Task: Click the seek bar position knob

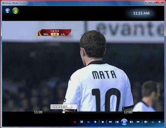Action: coord(64,112)
